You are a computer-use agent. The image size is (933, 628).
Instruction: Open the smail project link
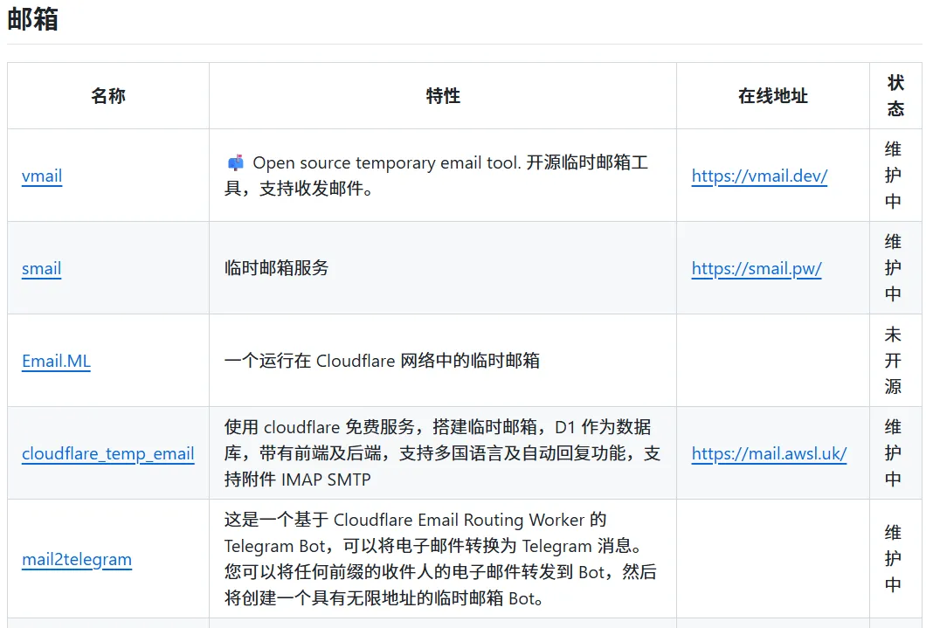coord(42,269)
